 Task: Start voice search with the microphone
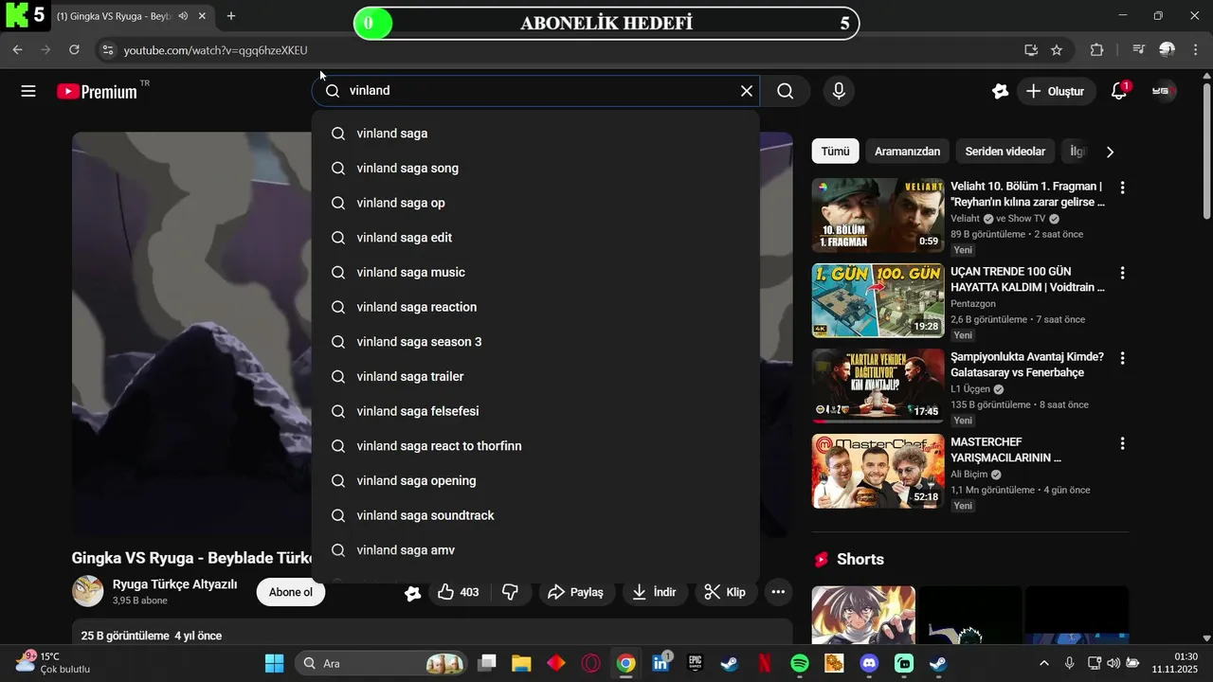pyautogui.click(x=838, y=91)
